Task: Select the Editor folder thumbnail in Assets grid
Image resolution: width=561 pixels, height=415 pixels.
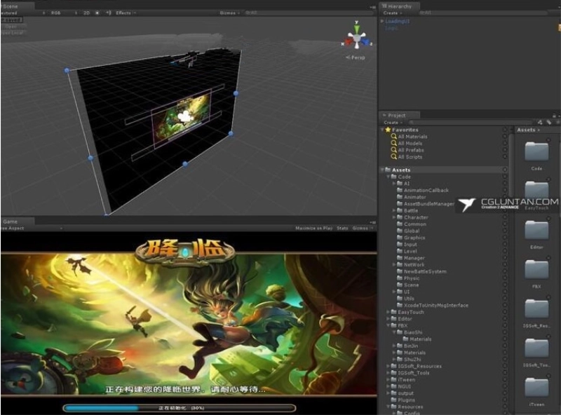Action: (x=536, y=230)
